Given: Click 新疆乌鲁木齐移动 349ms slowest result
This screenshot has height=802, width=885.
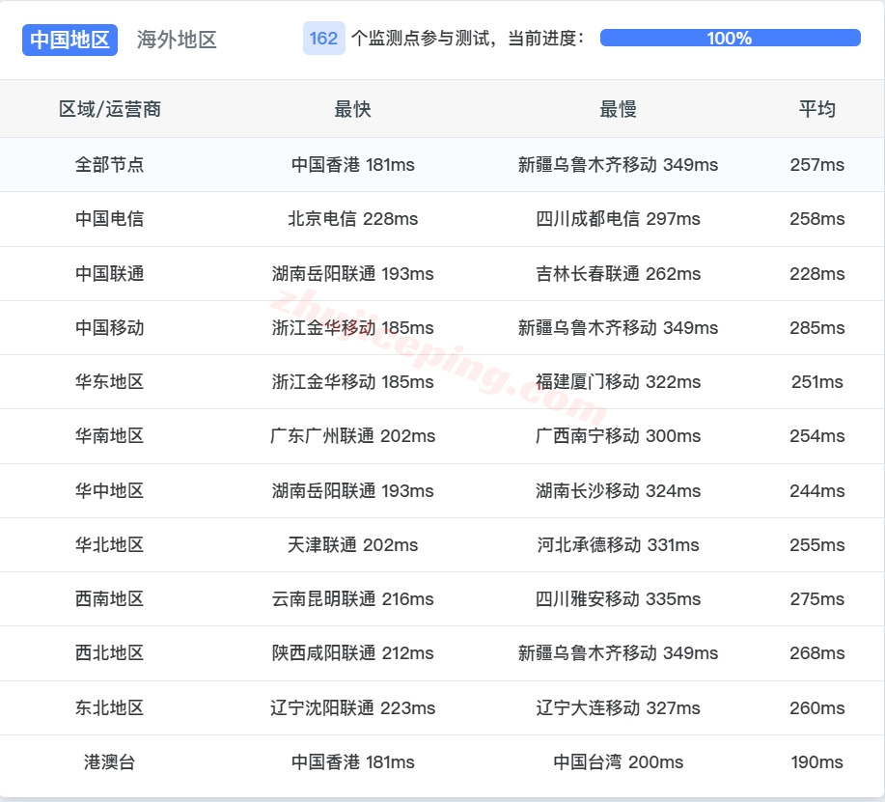Looking at the screenshot, I should coord(621,164).
